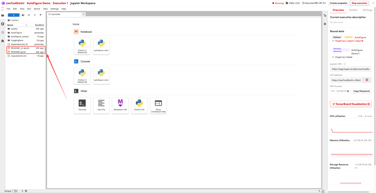Click the API address field
Viewport: 376px width, 193px height.
tap(346, 80)
